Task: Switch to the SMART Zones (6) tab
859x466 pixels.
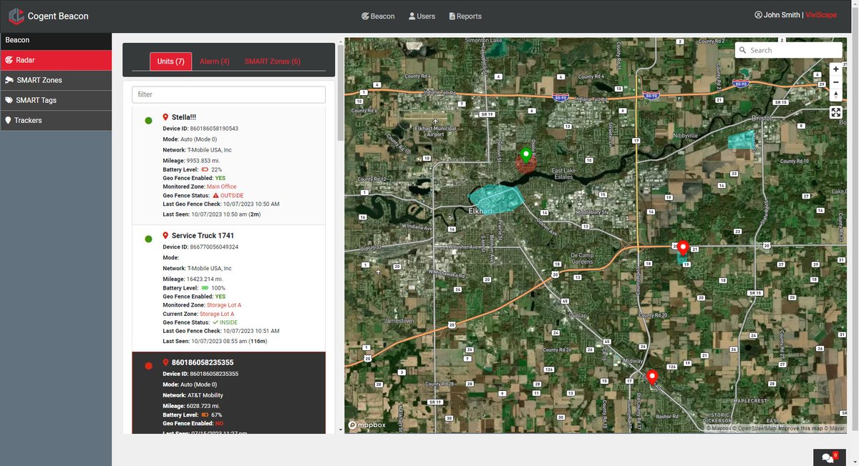Action: click(x=272, y=61)
